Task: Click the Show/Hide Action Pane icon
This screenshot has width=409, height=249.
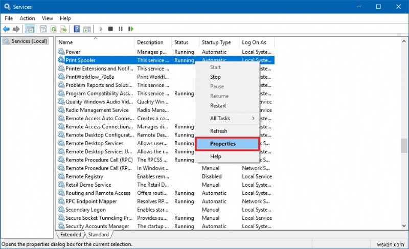Action: 87,29
